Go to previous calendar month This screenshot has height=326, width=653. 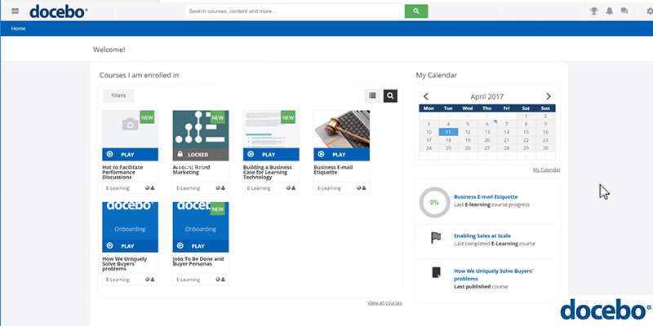pos(426,96)
